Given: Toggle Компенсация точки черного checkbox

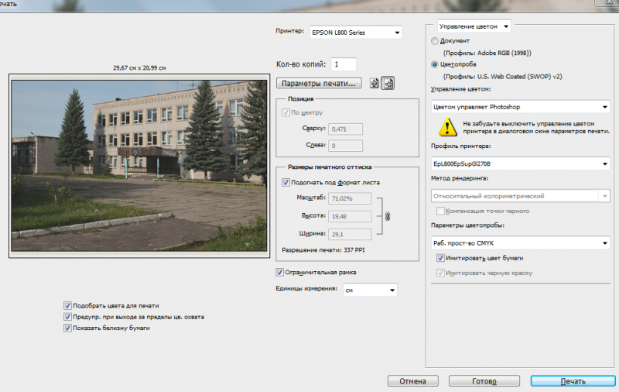Looking at the screenshot, I should pyautogui.click(x=440, y=211).
